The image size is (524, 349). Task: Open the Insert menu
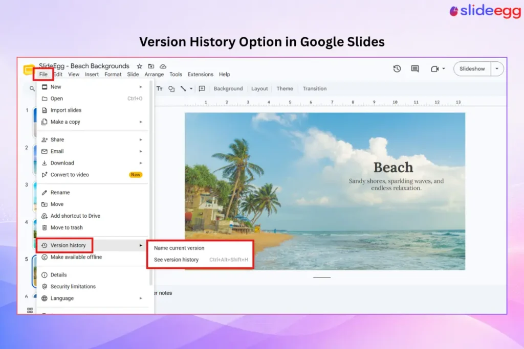tap(92, 75)
